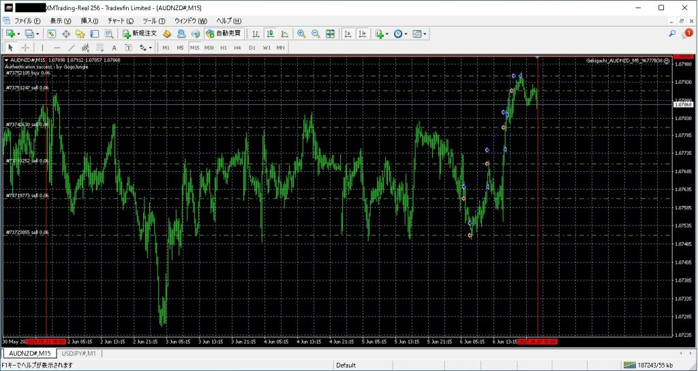The width and height of the screenshot is (698, 371).
Task: Open the チャート menu
Action: coord(121,20)
